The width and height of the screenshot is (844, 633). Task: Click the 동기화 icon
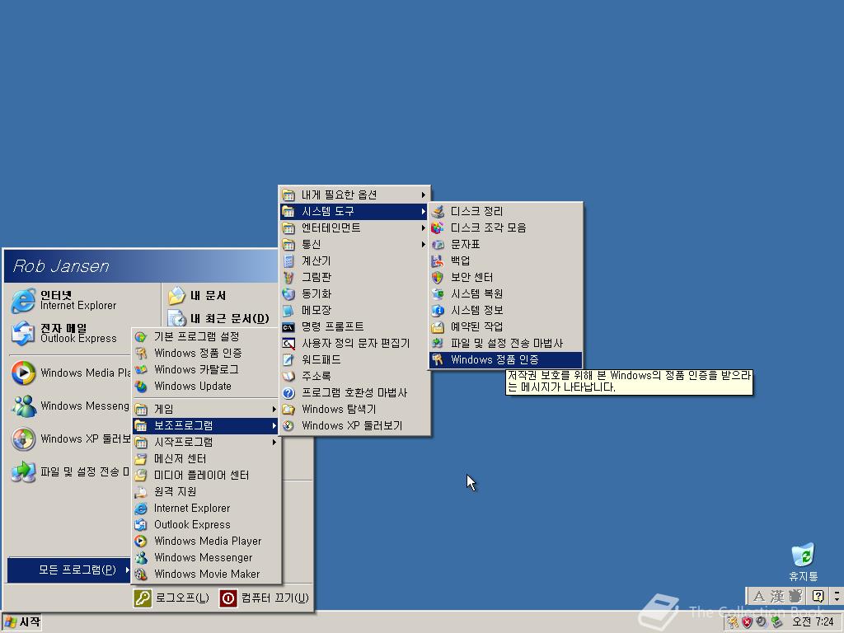point(288,294)
